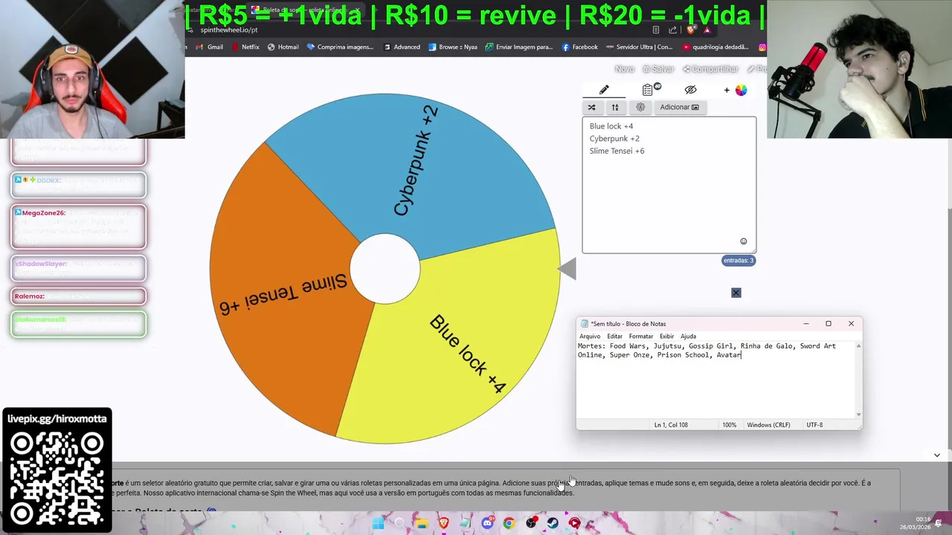Click 'UTF-8' in Notepad status bar
The image size is (952, 535).
814,425
